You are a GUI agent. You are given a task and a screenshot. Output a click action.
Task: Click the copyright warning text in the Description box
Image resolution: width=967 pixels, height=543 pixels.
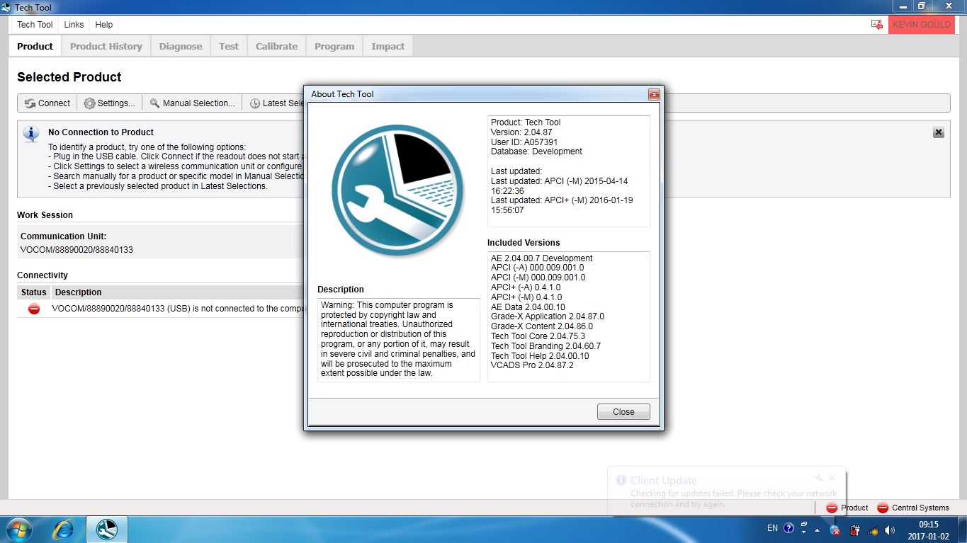(398, 339)
